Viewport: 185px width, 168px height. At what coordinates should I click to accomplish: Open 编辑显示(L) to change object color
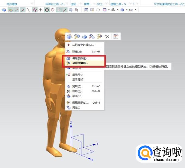point(80,103)
